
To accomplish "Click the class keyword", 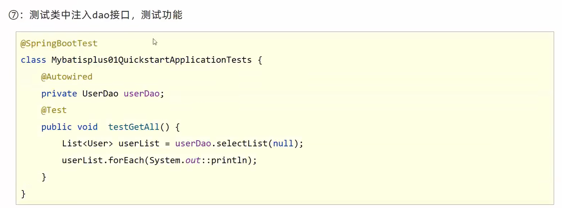I will coord(33,60).
